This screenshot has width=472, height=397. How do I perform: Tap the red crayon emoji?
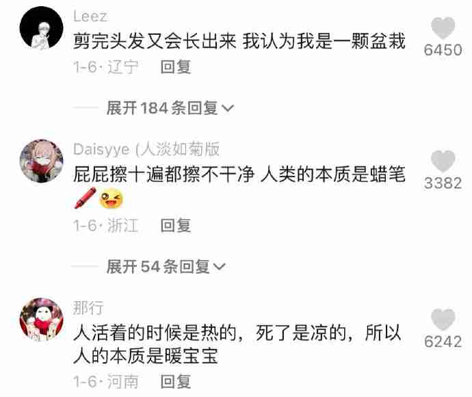(x=86, y=198)
